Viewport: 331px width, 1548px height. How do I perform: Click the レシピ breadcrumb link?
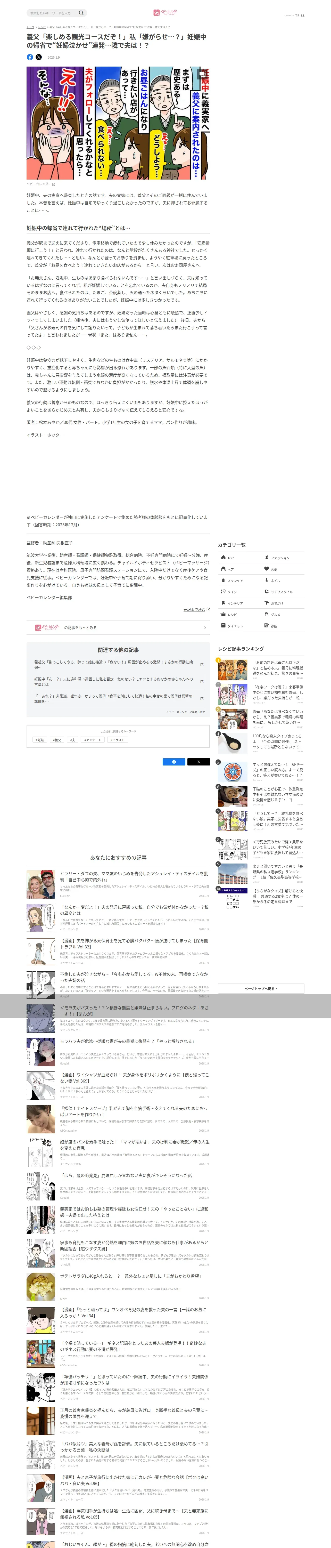coord(42,27)
